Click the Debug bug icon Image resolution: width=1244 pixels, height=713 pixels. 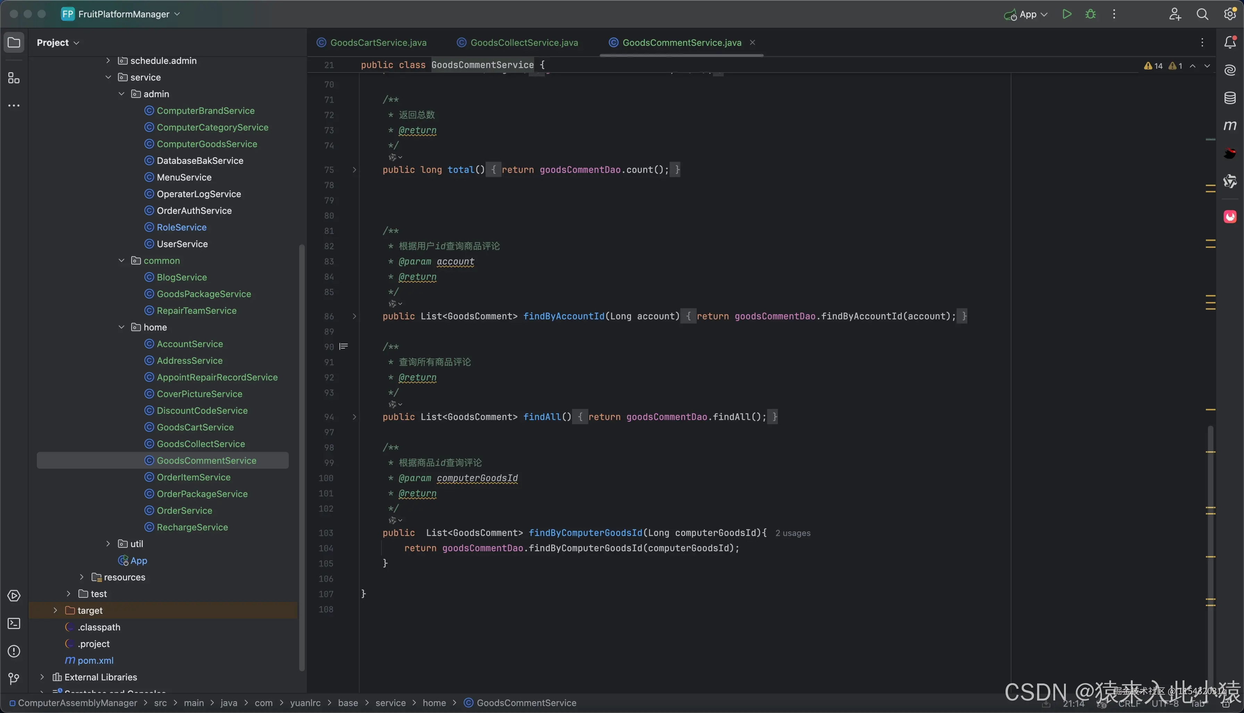pos(1090,14)
